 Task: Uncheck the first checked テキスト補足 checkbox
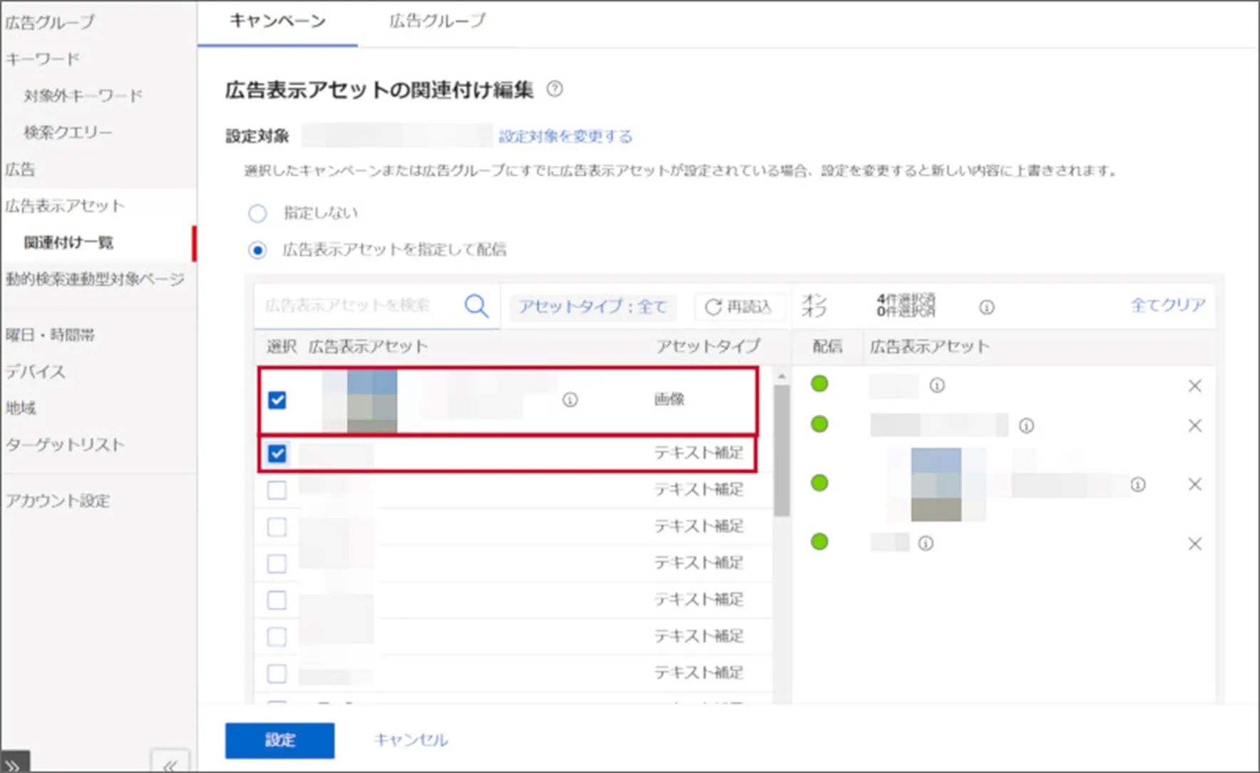(x=277, y=454)
